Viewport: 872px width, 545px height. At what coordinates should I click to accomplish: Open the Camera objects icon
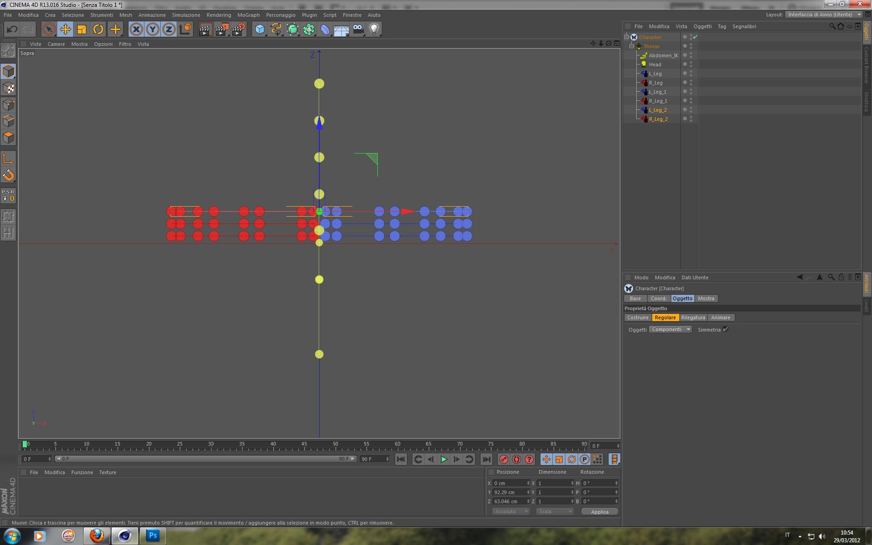point(358,30)
